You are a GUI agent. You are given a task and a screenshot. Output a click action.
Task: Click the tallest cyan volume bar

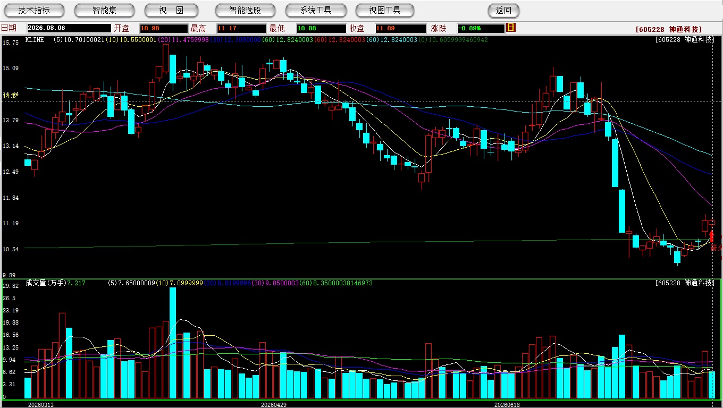coord(173,343)
